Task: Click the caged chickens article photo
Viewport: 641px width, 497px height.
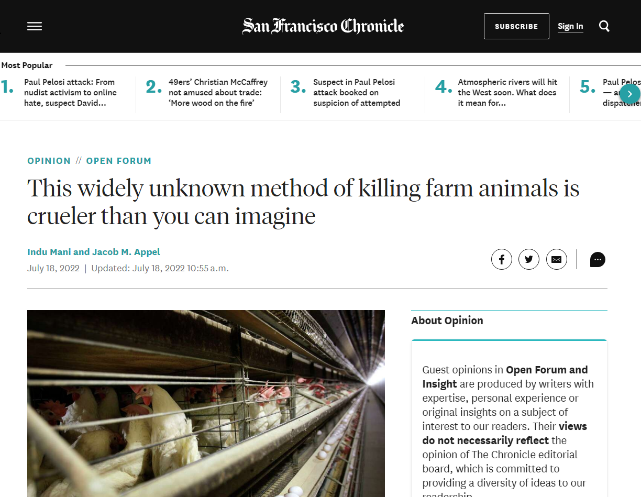Action: click(206, 403)
